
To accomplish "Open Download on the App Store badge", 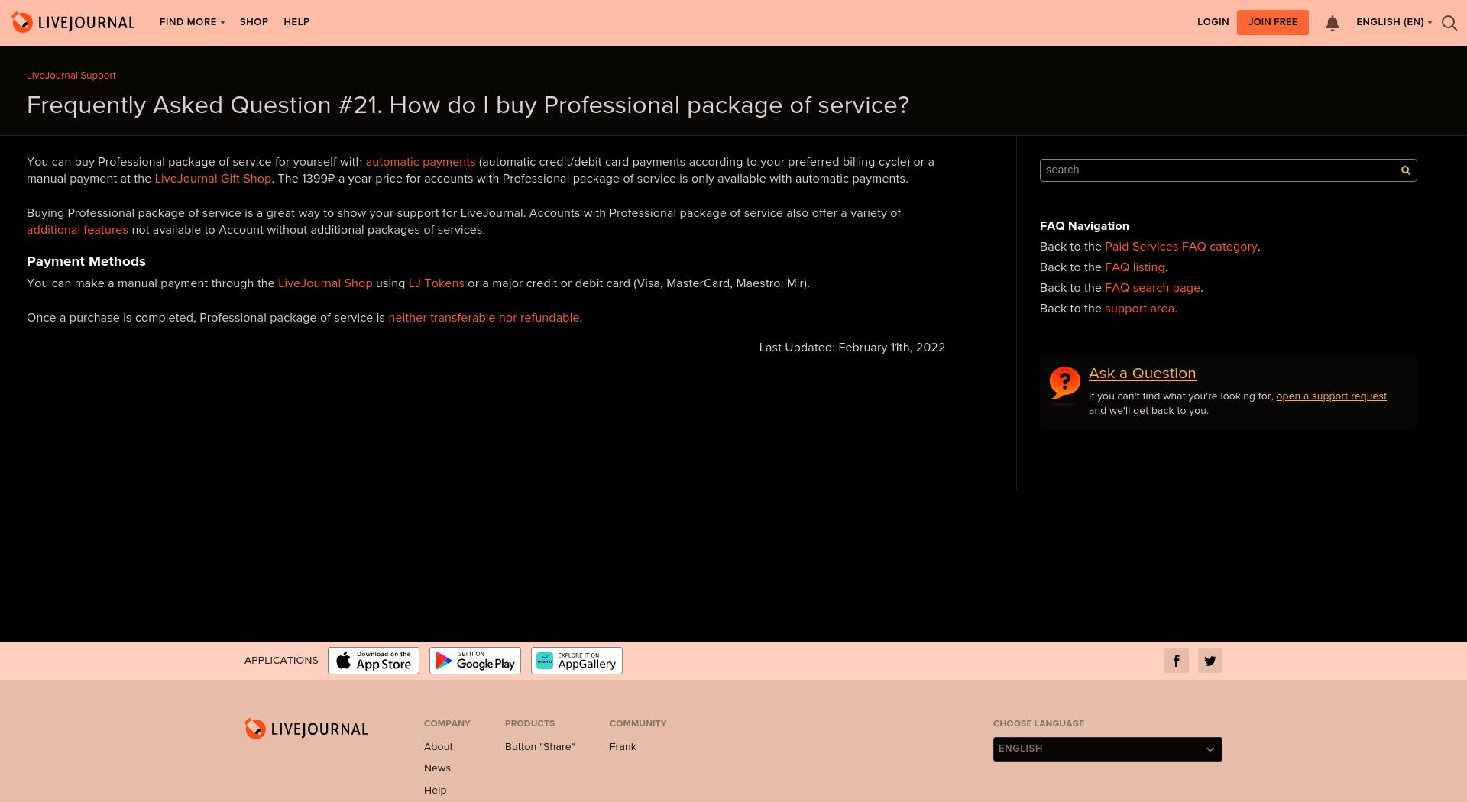I will pyautogui.click(x=374, y=661).
